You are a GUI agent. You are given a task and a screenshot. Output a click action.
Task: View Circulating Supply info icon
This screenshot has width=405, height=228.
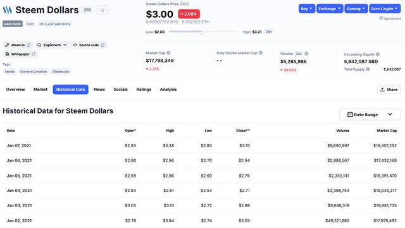point(378,54)
